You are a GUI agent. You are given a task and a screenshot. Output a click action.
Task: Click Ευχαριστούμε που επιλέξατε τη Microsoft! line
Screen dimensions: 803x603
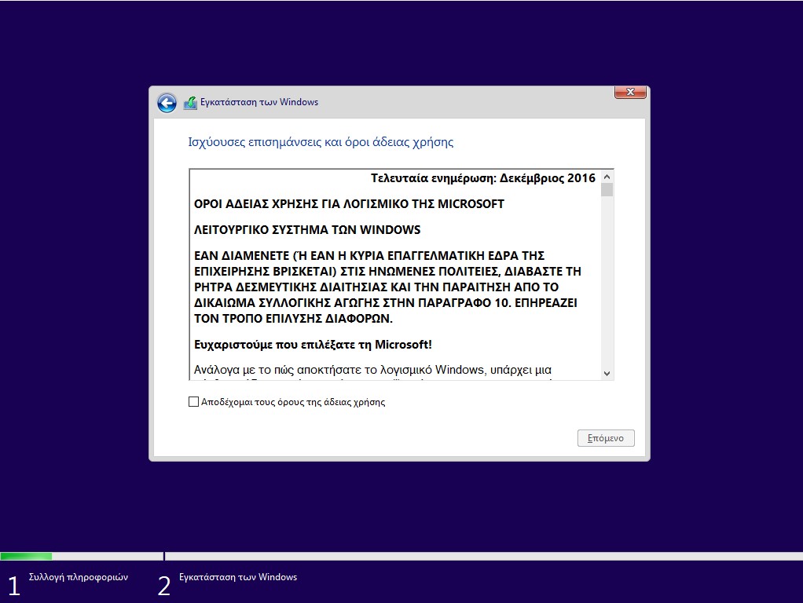pos(313,345)
